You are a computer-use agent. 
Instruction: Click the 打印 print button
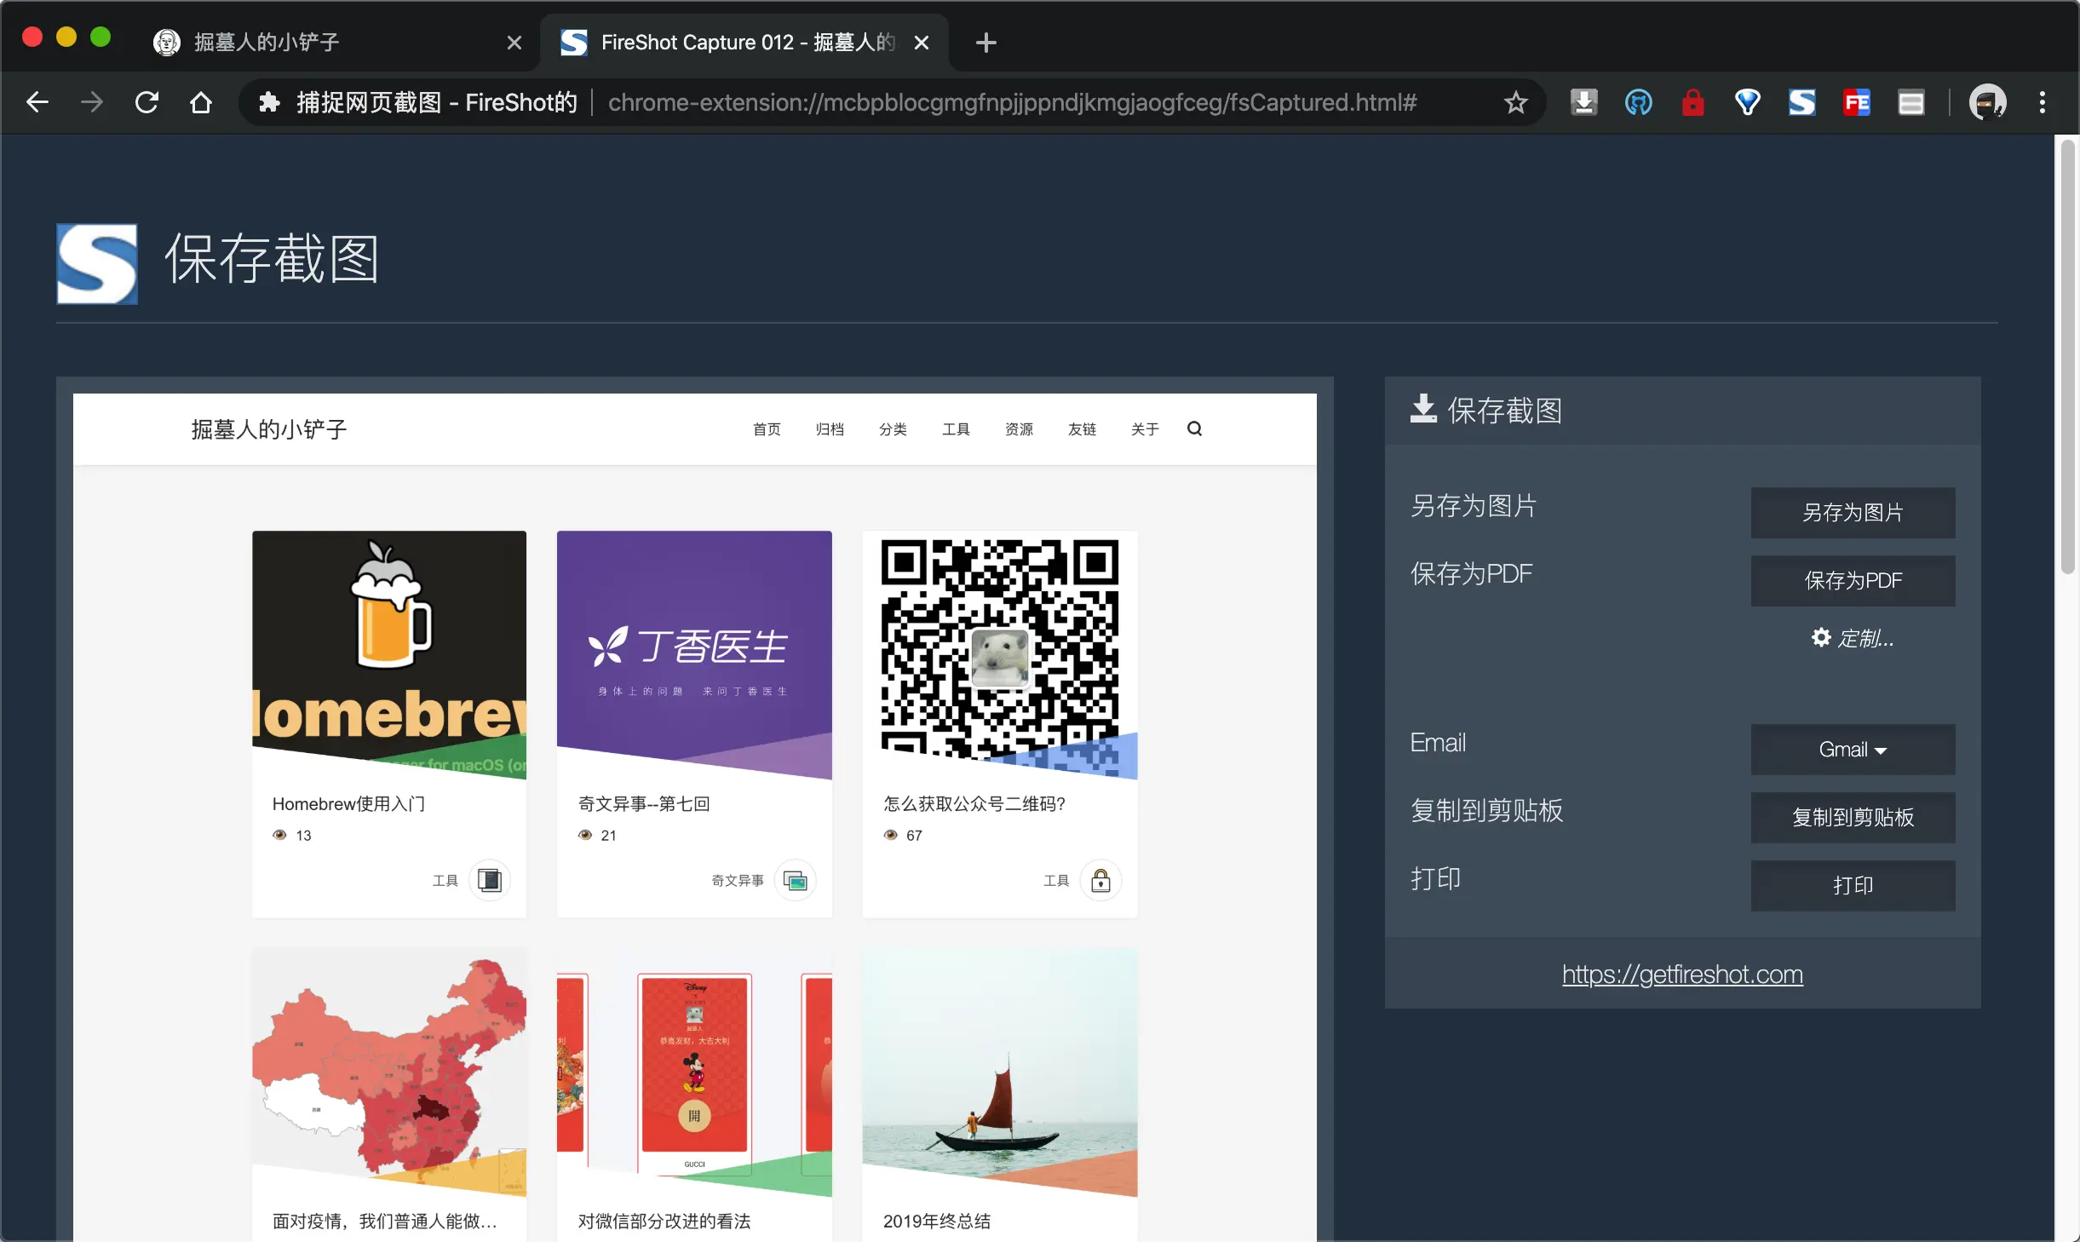tap(1852, 886)
